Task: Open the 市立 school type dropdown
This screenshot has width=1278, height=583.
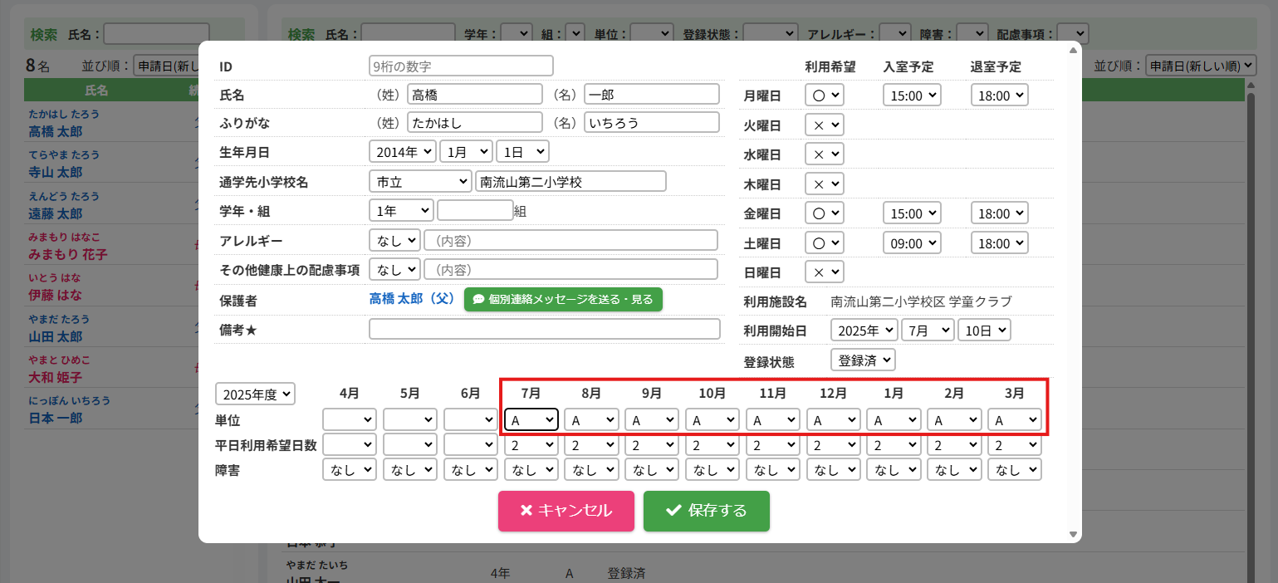Action: pos(420,181)
